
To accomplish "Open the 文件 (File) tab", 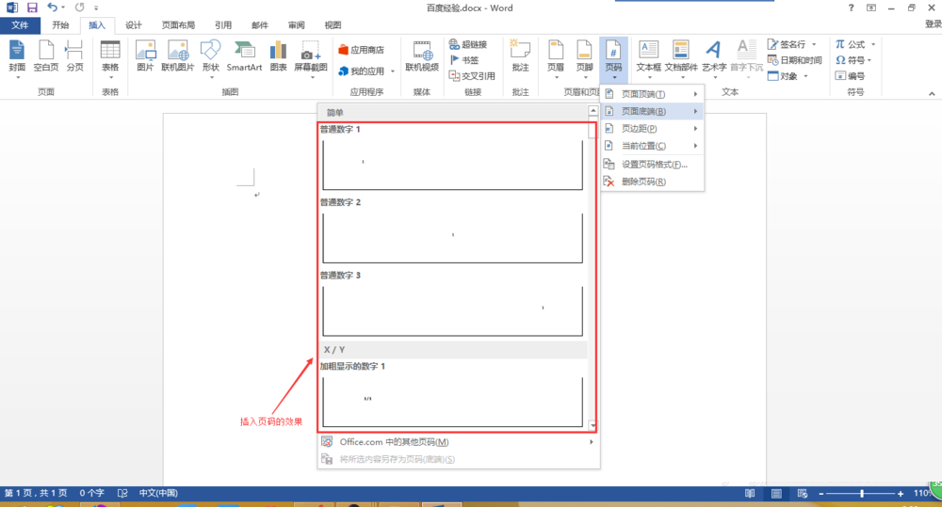I will 20,25.
